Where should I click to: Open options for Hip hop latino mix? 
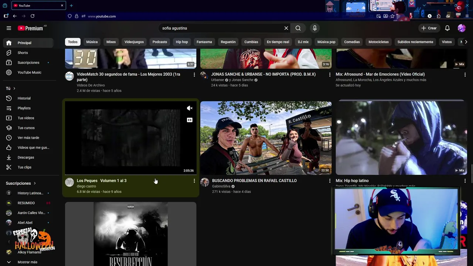(x=465, y=181)
